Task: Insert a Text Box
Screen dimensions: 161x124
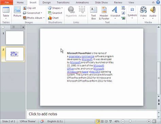Action: [x=93, y=13]
